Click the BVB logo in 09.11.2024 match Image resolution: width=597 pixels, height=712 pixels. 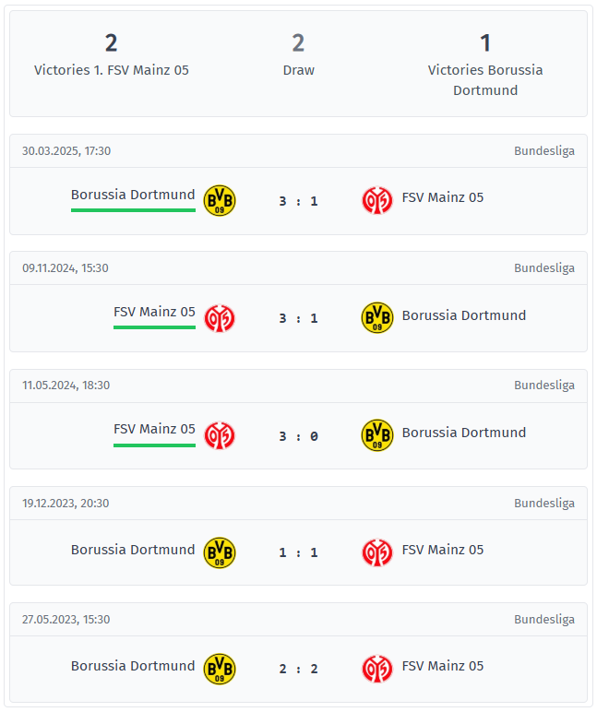(377, 318)
